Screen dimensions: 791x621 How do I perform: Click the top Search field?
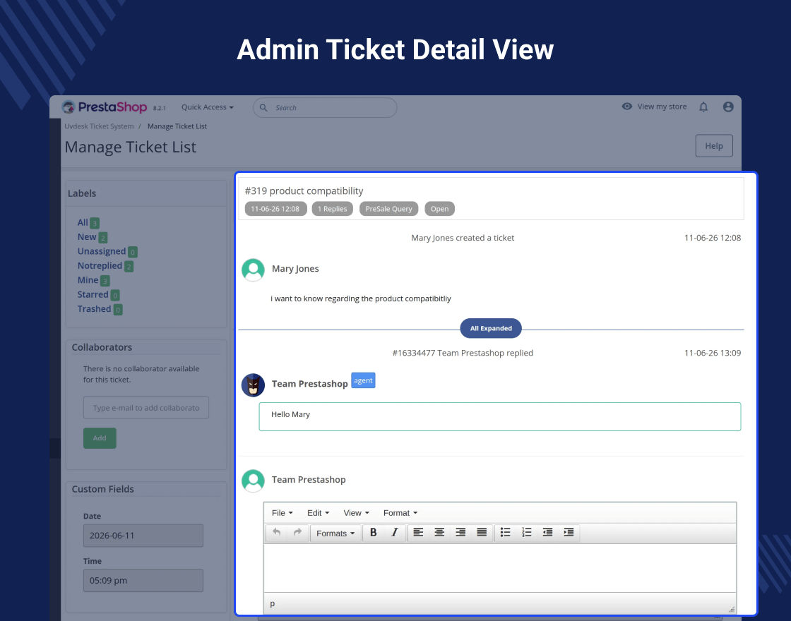[325, 107]
